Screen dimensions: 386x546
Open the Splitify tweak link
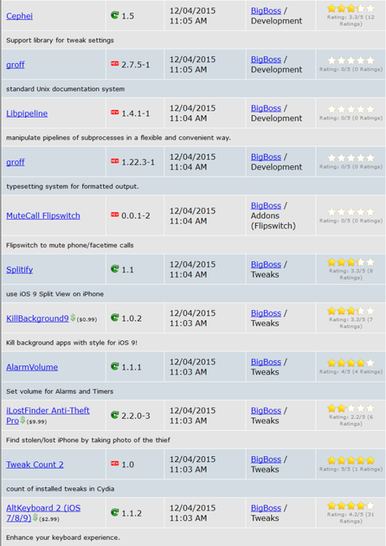pyautogui.click(x=19, y=270)
